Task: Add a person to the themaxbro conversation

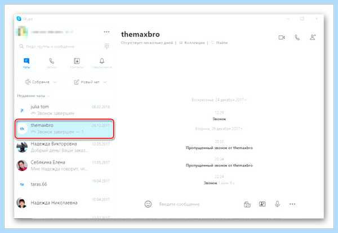Action: pyautogui.click(x=313, y=37)
